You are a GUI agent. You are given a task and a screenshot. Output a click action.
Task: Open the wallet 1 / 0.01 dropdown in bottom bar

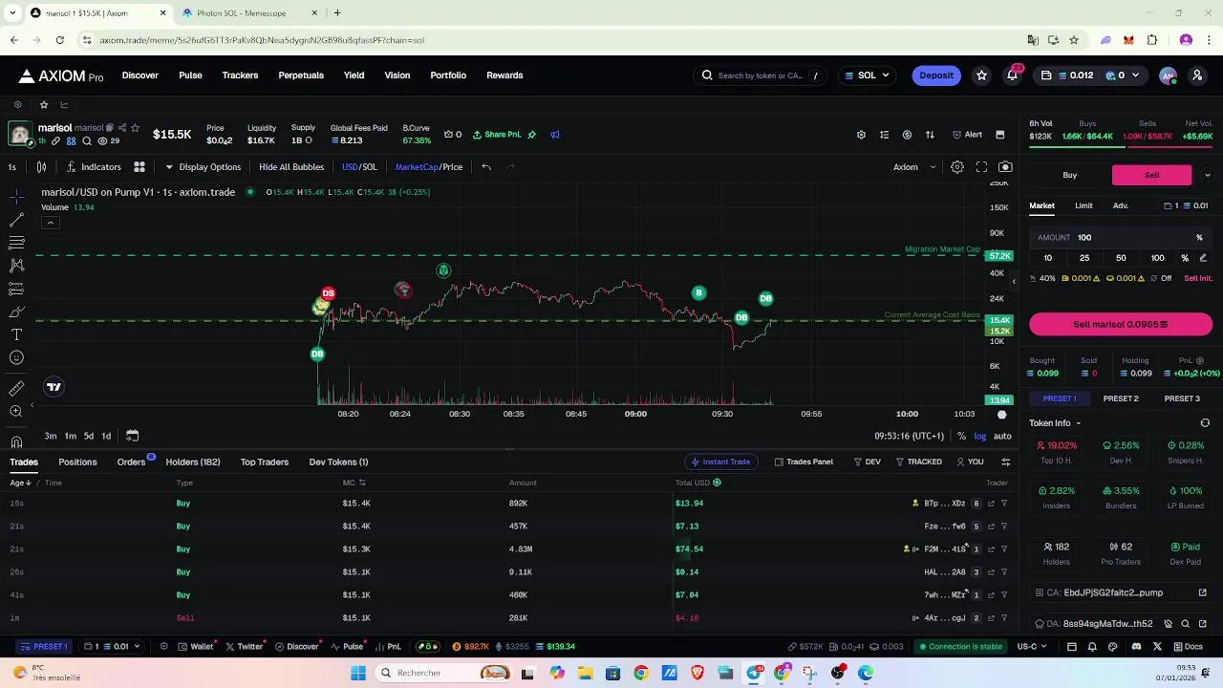112,647
